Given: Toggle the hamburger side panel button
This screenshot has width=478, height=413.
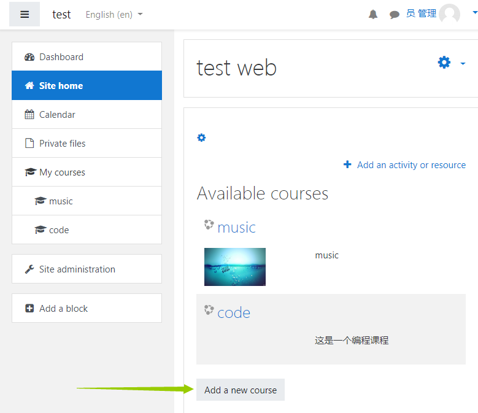Looking at the screenshot, I should pyautogui.click(x=25, y=14).
